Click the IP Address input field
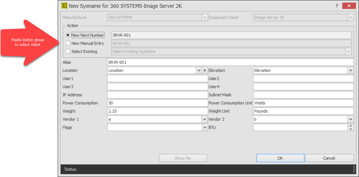The width and height of the screenshot is (359, 177). pyautogui.click(x=158, y=95)
